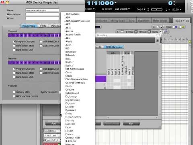Toggle Receive channel 10 box

tap(45, 63)
